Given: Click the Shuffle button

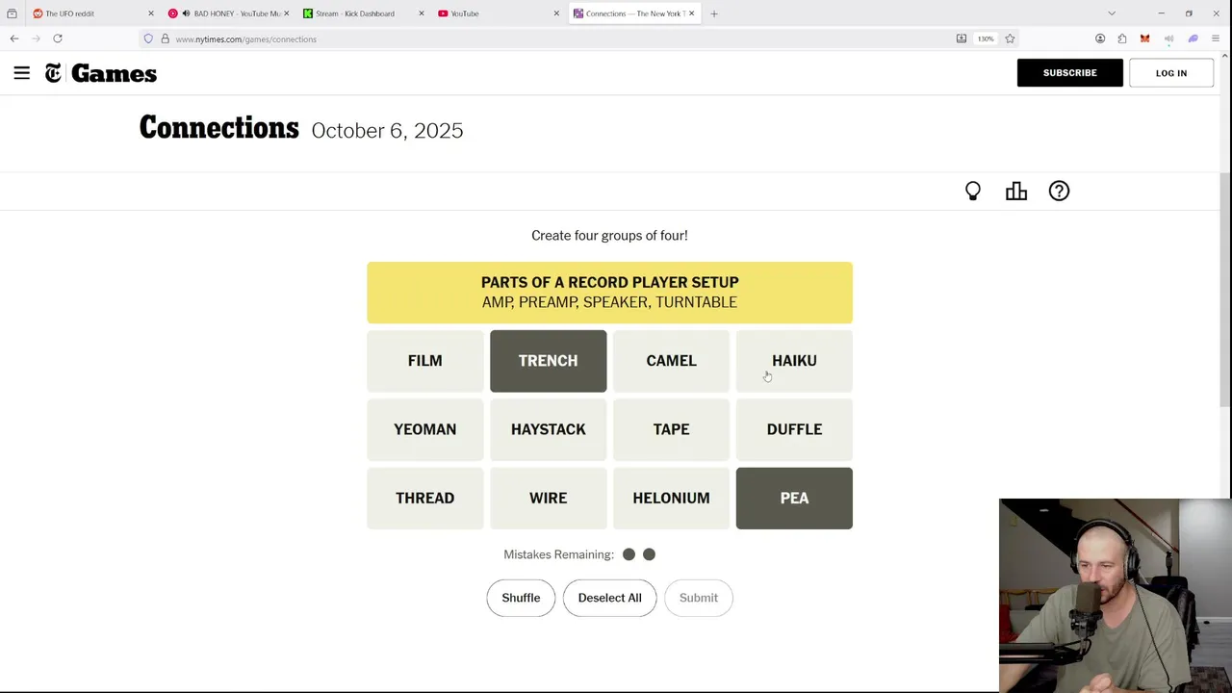Looking at the screenshot, I should [521, 598].
